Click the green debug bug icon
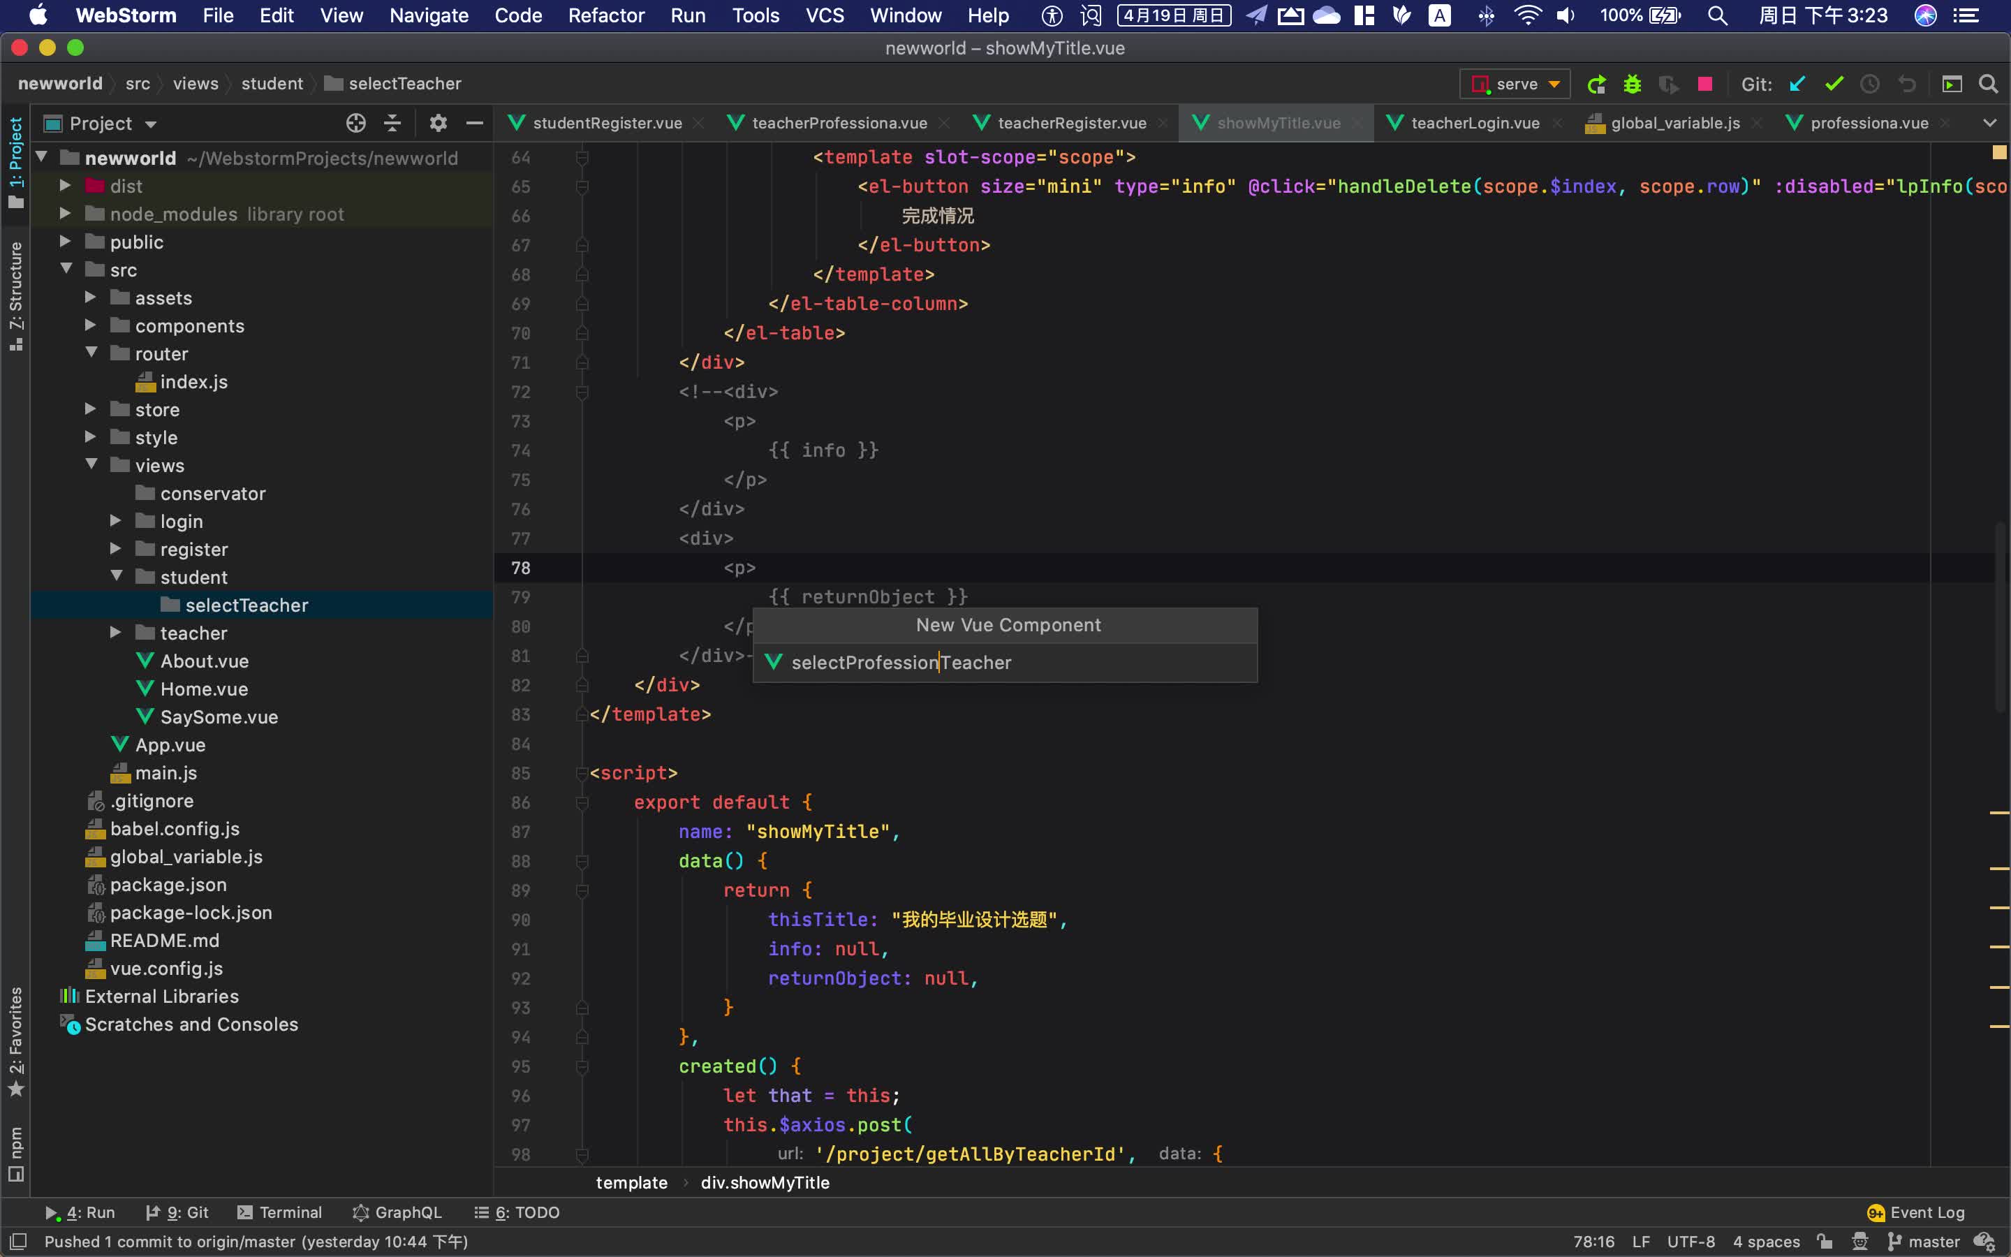Image resolution: width=2011 pixels, height=1257 pixels. click(1632, 84)
